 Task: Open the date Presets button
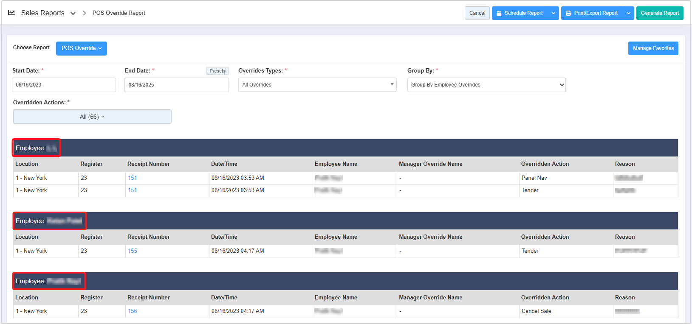point(217,71)
